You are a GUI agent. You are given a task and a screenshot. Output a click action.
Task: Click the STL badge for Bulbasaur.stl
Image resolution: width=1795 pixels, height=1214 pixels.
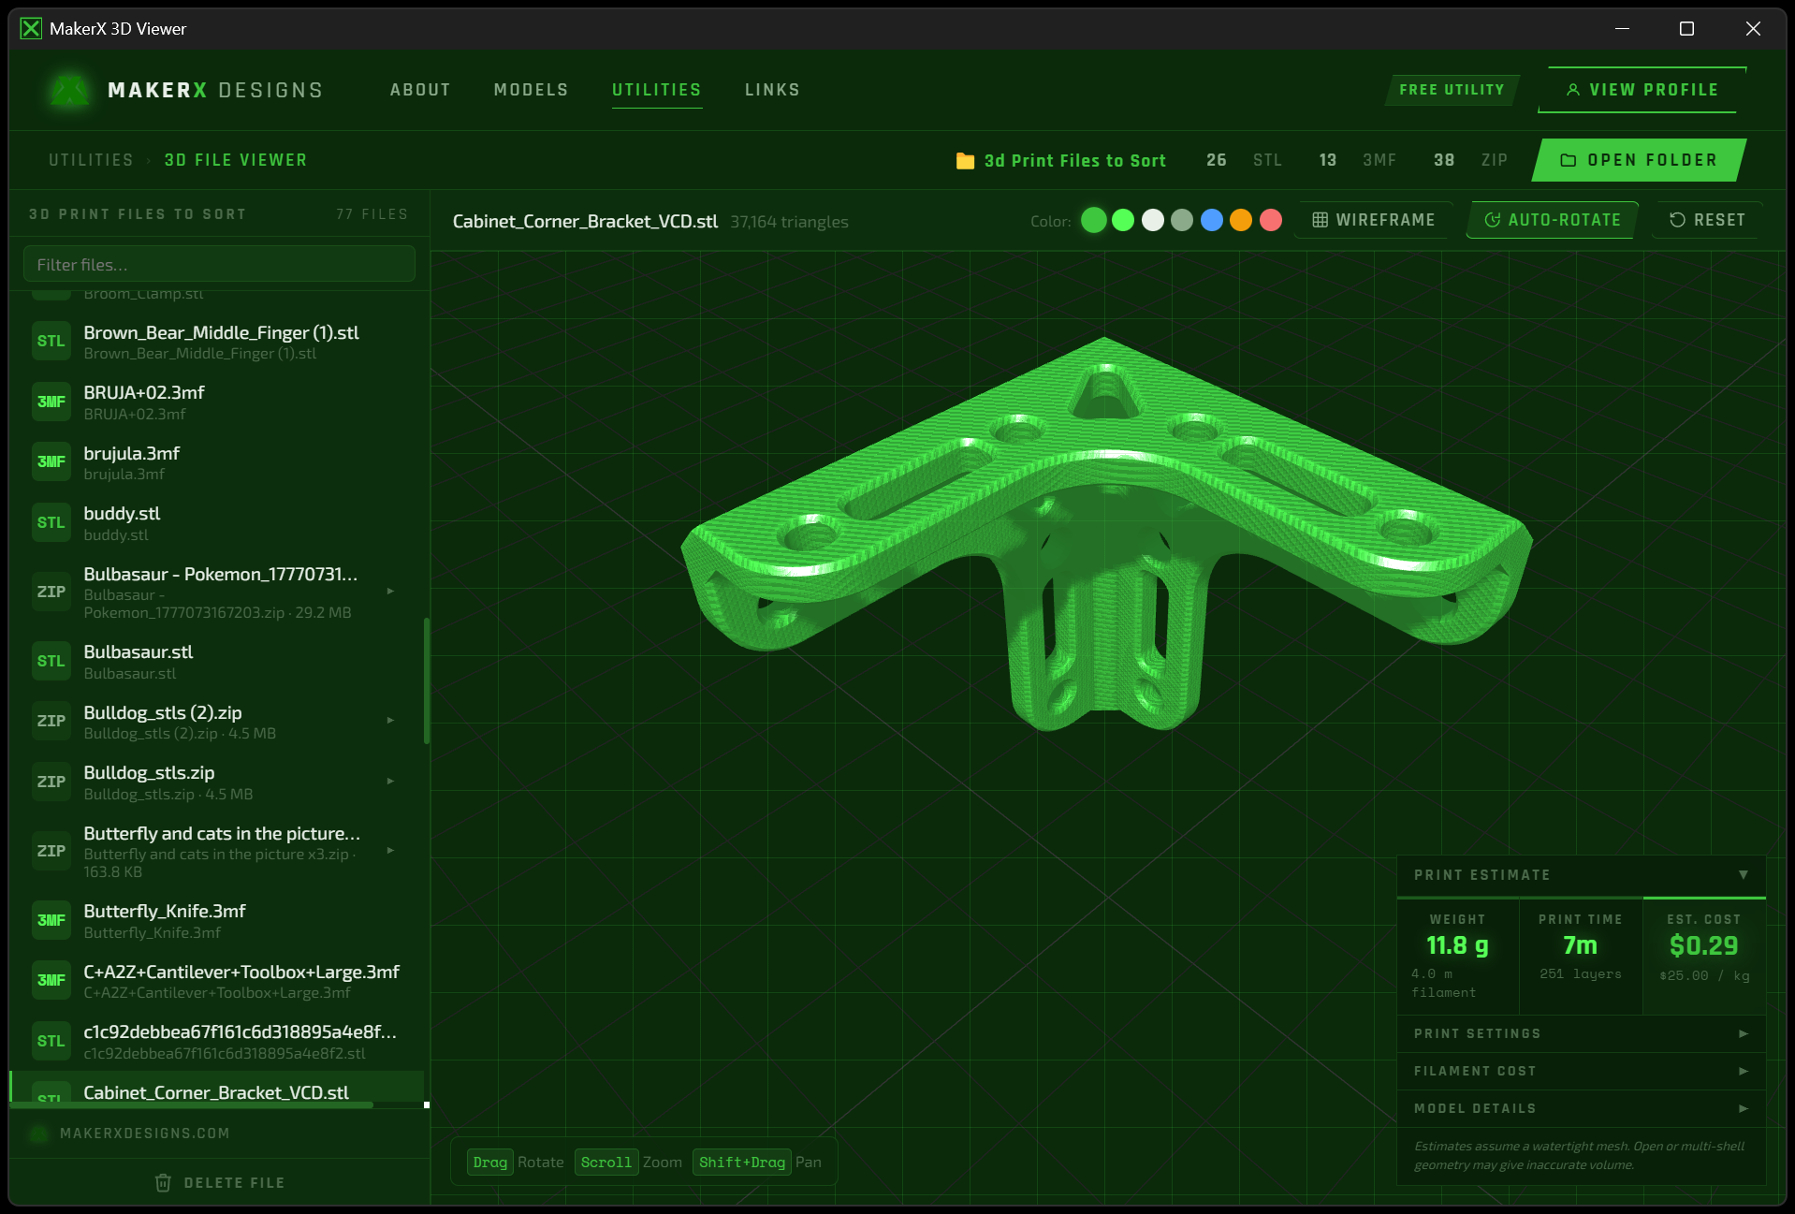(x=51, y=661)
